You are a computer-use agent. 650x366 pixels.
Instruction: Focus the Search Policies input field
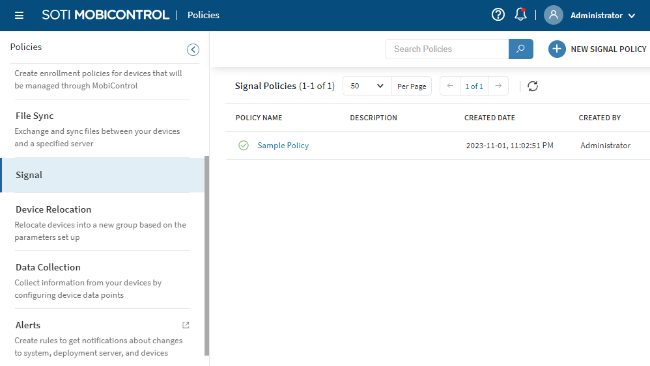pos(447,49)
